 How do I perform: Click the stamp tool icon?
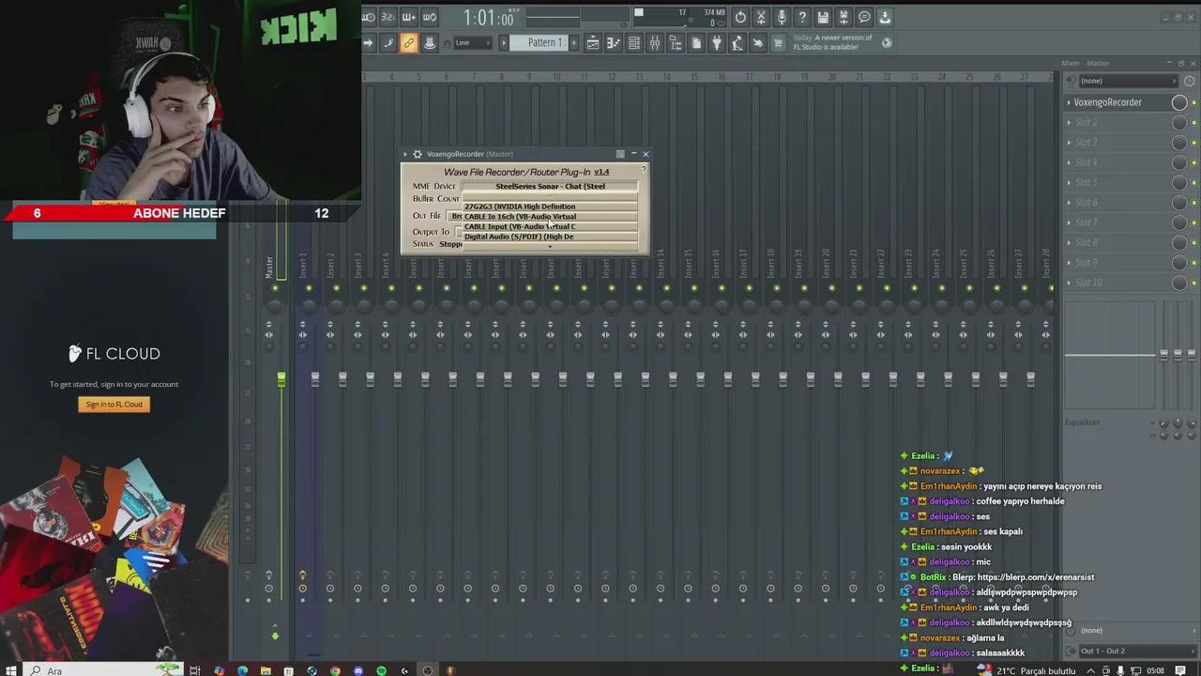[x=430, y=42]
